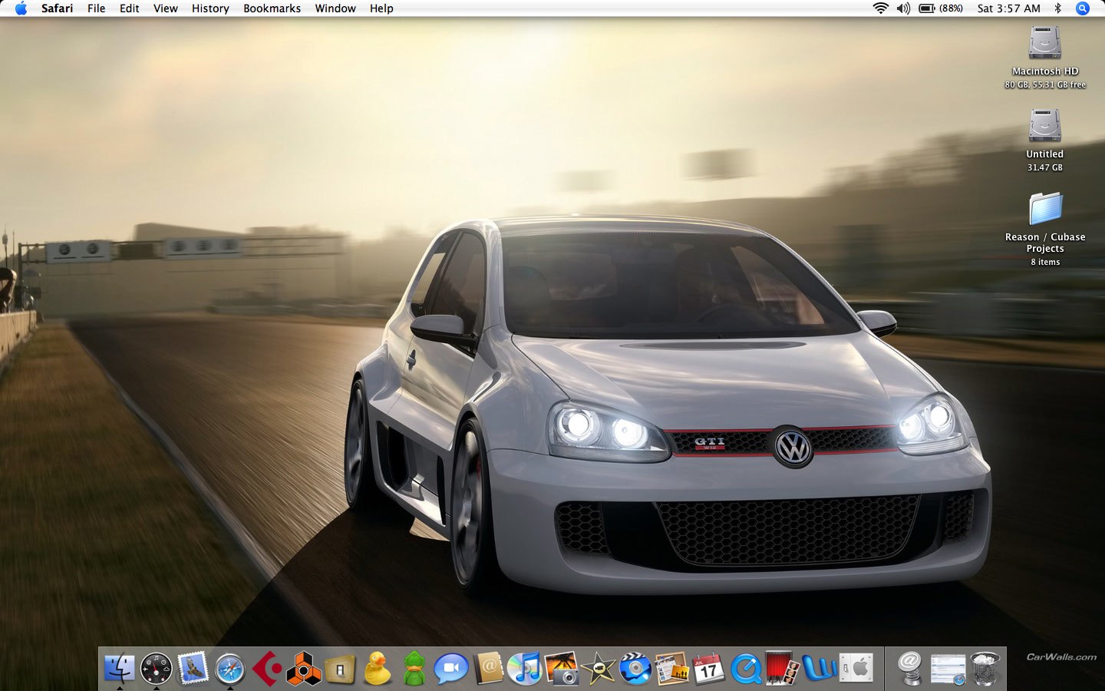
Task: Open the History menu
Action: [x=210, y=8]
